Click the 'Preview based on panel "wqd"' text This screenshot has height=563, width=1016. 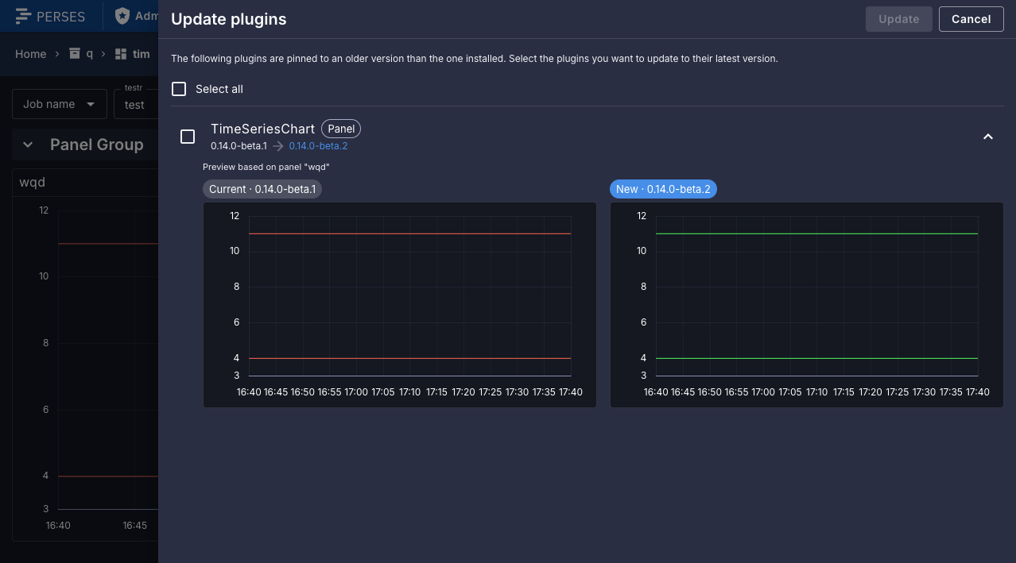point(266,167)
